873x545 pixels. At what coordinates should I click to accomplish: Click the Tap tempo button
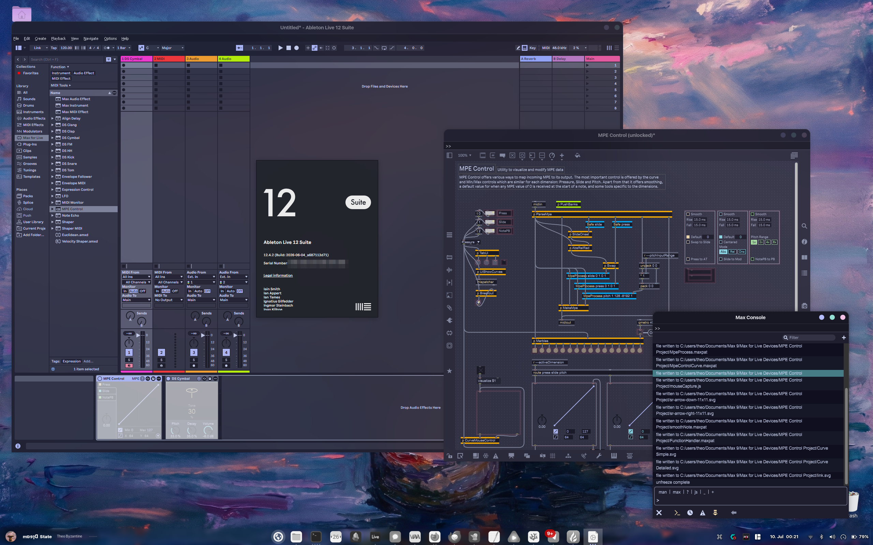pos(54,48)
